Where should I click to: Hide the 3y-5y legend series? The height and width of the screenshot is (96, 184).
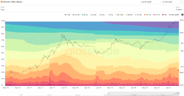(x=93, y=15)
